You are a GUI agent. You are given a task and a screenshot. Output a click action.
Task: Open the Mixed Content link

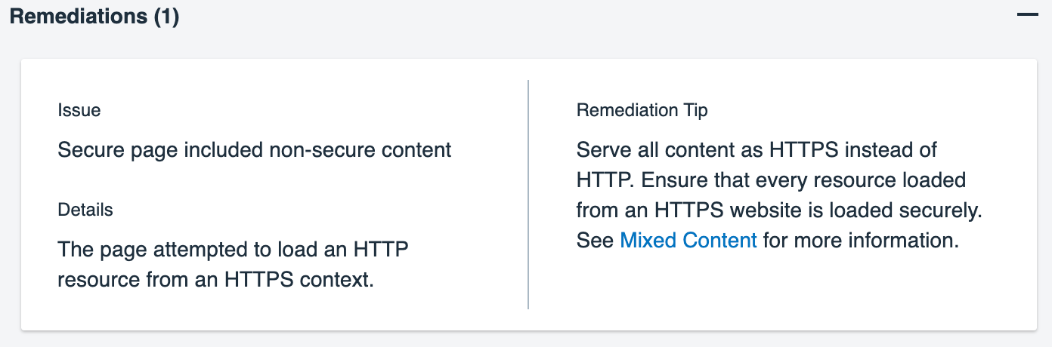point(688,241)
